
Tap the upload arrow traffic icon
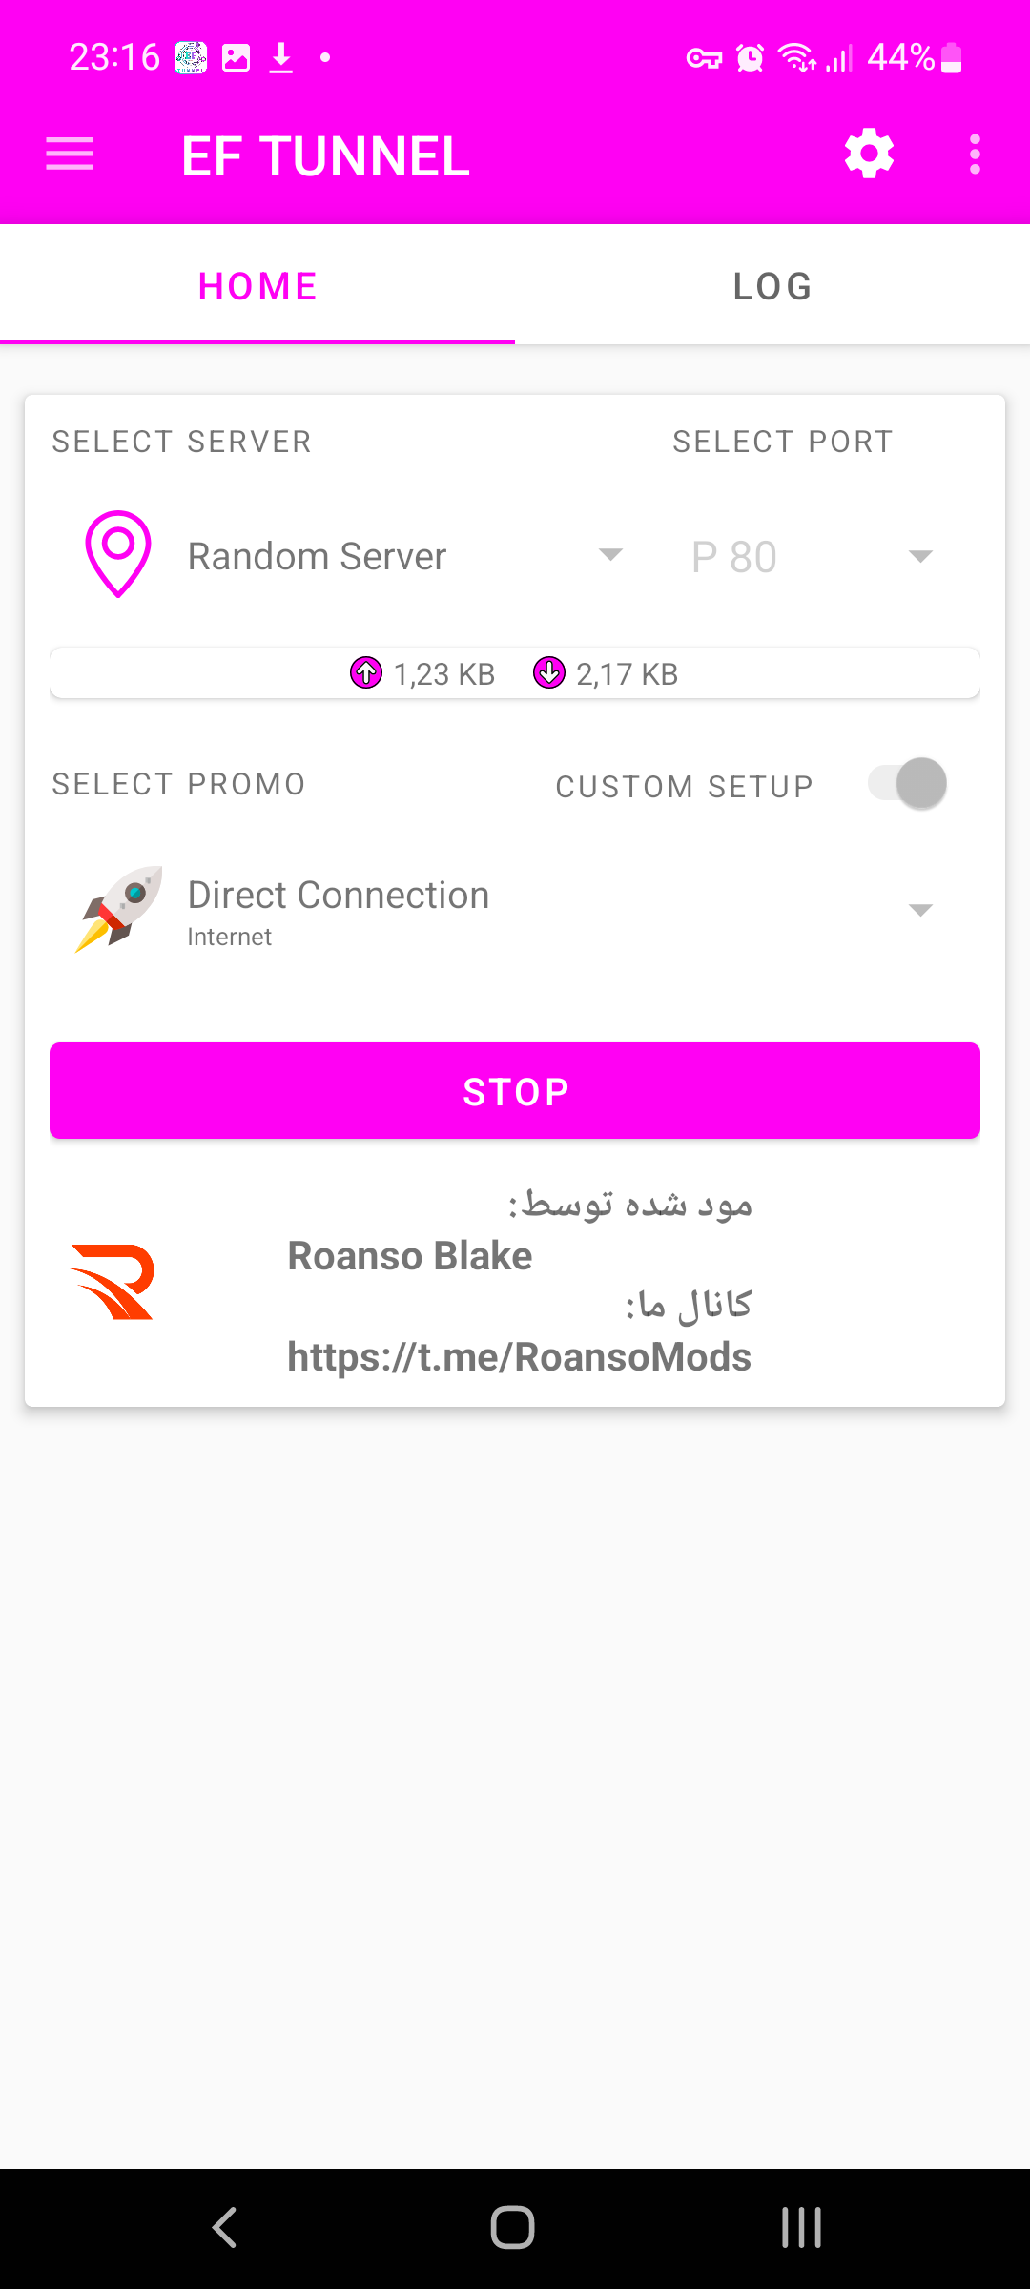pos(366,673)
